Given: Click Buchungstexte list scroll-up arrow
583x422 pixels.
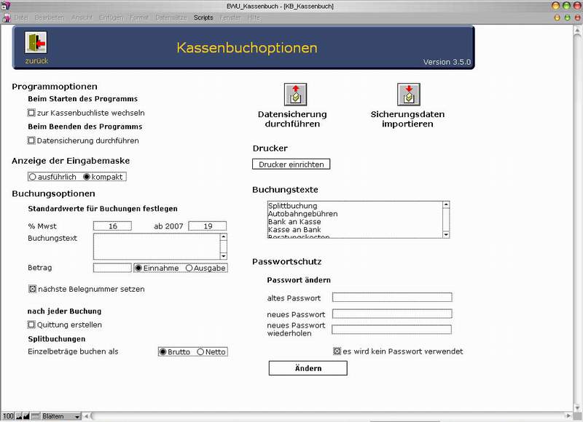Looking at the screenshot, I should point(446,204).
